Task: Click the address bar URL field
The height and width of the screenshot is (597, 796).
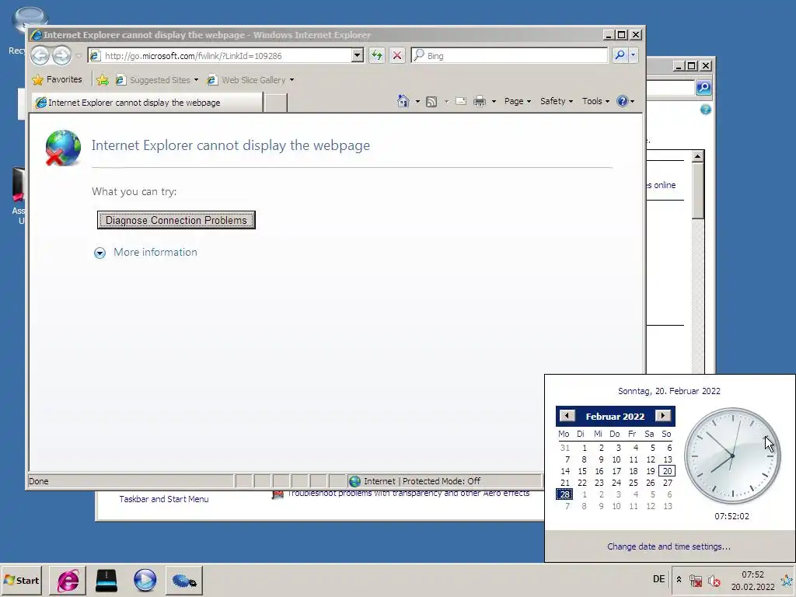Action: coord(221,55)
